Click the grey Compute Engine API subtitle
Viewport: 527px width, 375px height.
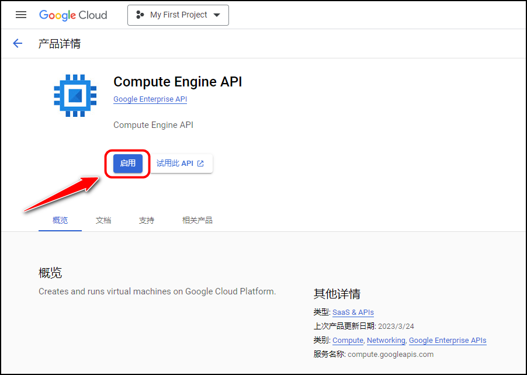click(153, 125)
